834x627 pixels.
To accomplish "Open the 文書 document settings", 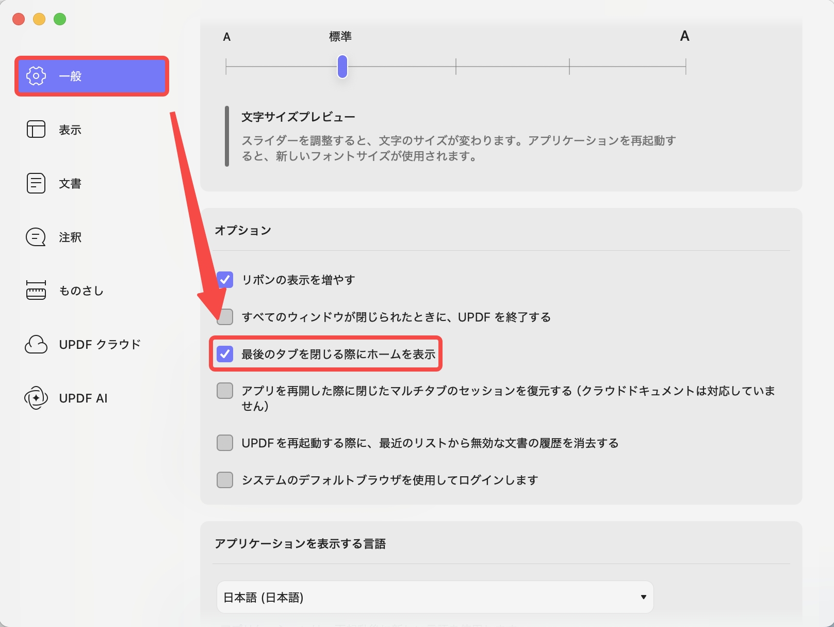I will (x=70, y=183).
